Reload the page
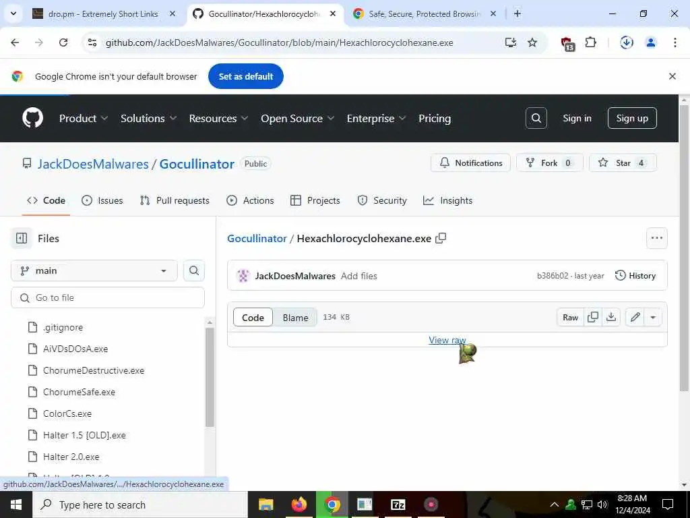The height and width of the screenshot is (518, 690). point(63,42)
